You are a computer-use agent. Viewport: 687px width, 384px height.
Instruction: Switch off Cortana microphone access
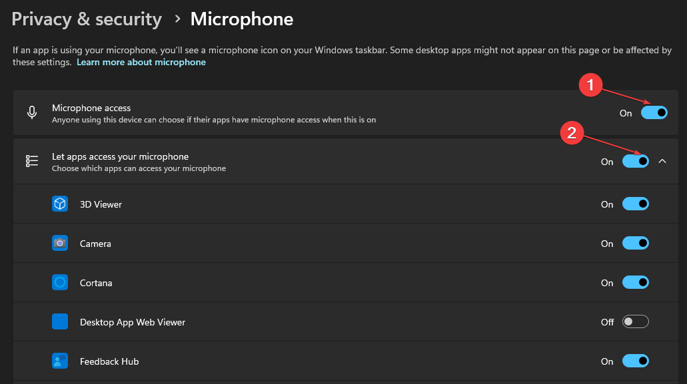point(635,283)
